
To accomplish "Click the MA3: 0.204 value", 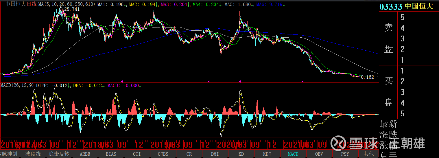I will [176, 4].
